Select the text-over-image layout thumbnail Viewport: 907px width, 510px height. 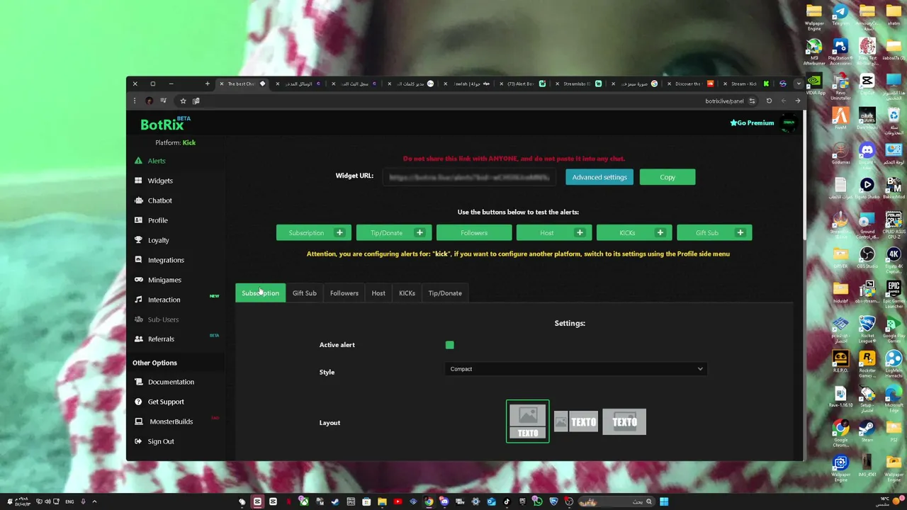624,422
